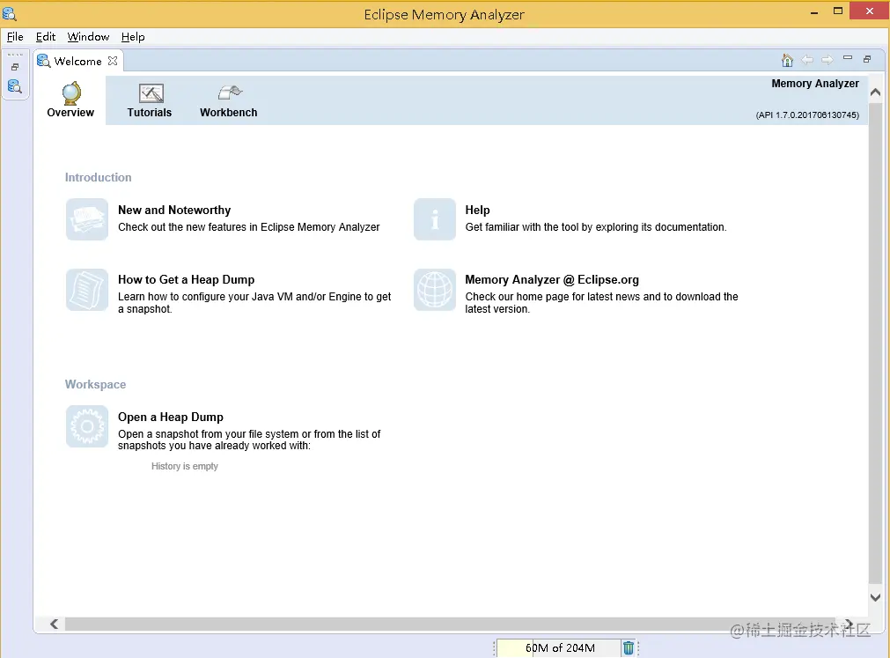
Task: Click the Home icon in welcome toolbar
Action: pyautogui.click(x=787, y=60)
